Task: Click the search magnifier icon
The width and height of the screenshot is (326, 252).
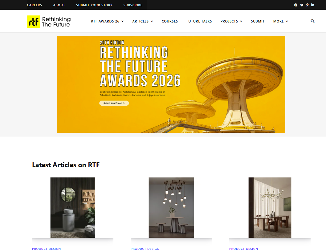Action: click(312, 21)
